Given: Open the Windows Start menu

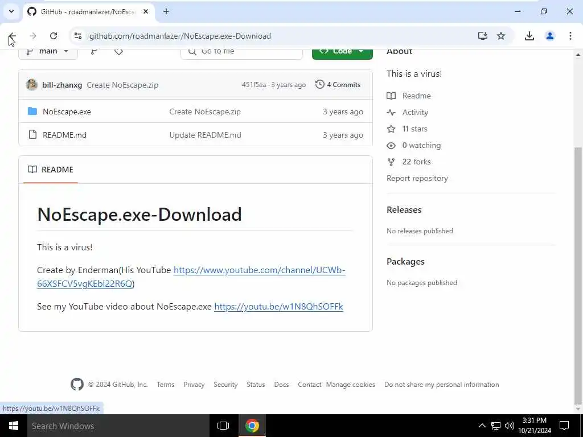Looking at the screenshot, I should click(14, 426).
